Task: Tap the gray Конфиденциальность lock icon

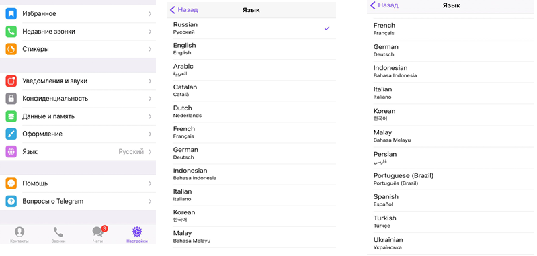Action: pyautogui.click(x=11, y=99)
